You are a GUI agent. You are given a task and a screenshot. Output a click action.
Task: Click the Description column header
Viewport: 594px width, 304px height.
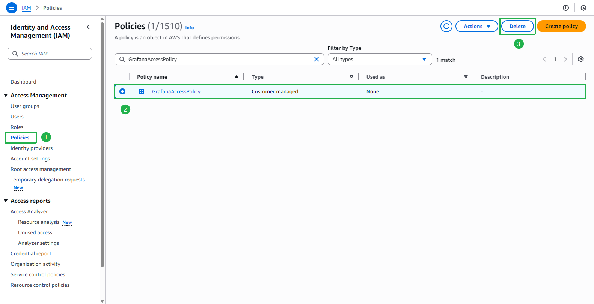(495, 77)
